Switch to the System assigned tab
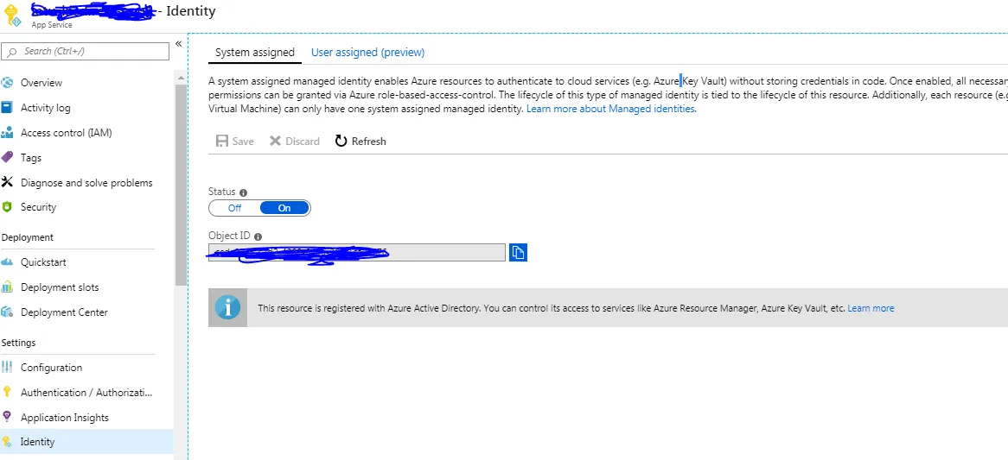Screen dimensions: 1008x460 click(x=254, y=53)
